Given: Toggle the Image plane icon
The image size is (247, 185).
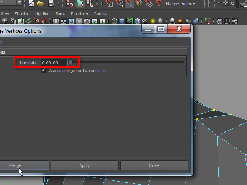Looking at the screenshot, I should [28, 21].
